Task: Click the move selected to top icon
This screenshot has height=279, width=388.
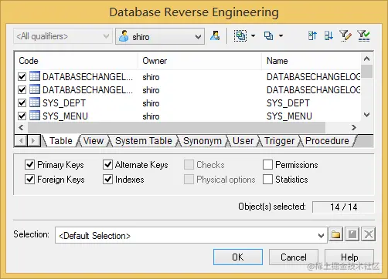Action: (x=312, y=35)
